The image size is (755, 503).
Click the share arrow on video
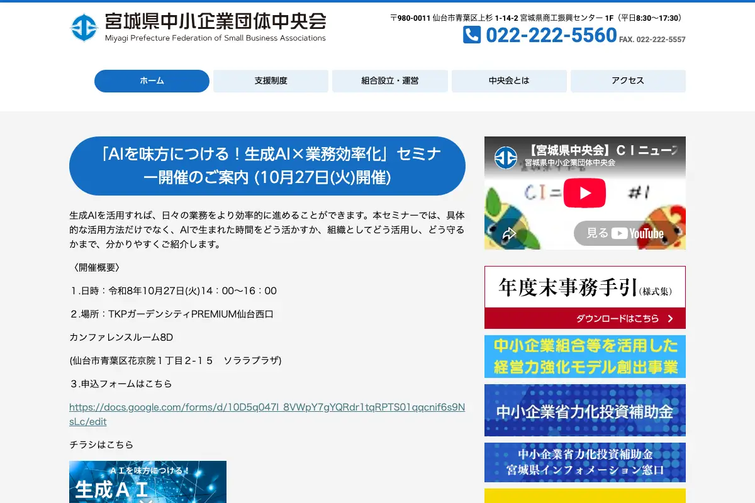tap(508, 234)
